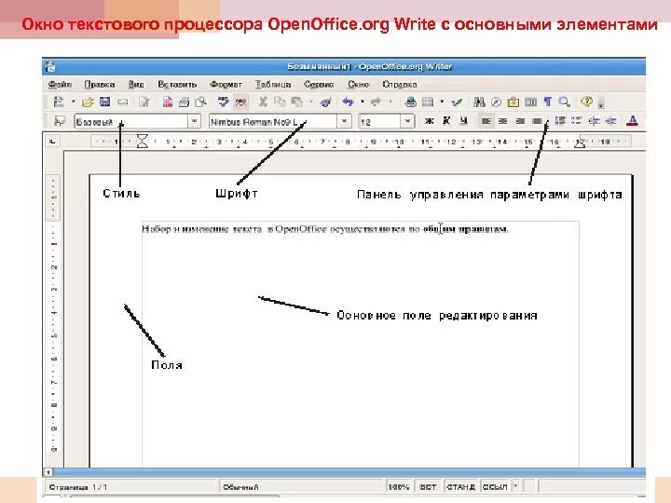This screenshot has width=671, height=503.
Task: Click the Decrease Indent icon
Action: click(594, 121)
